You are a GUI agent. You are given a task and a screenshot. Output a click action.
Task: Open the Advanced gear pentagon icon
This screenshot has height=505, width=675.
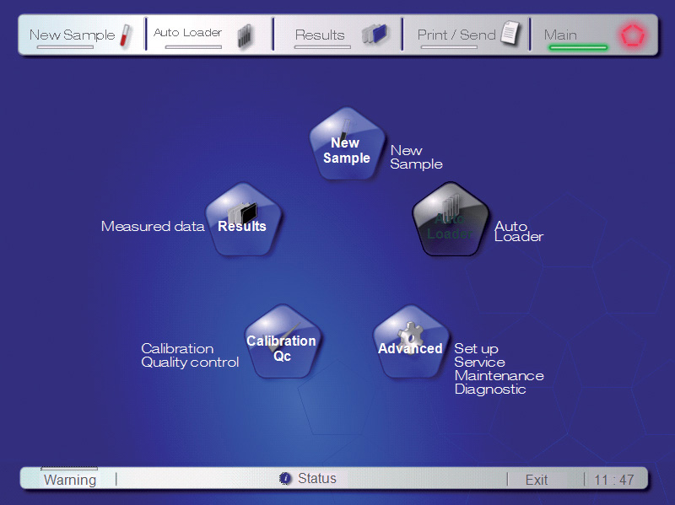pos(410,342)
